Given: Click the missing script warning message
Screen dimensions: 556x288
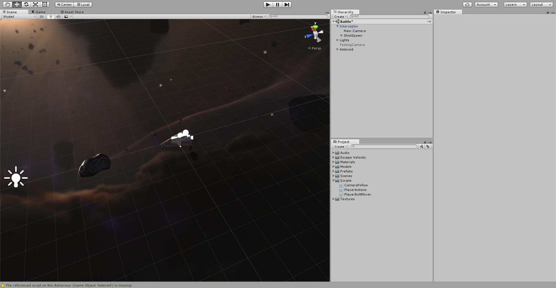Looking at the screenshot, I should (x=69, y=285).
